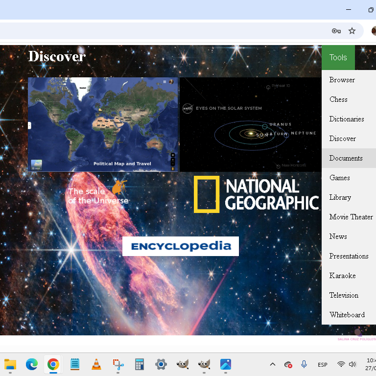Image resolution: width=376 pixels, height=376 pixels.
Task: Open the Calculator app in taskbar
Action: pyautogui.click(x=140, y=364)
